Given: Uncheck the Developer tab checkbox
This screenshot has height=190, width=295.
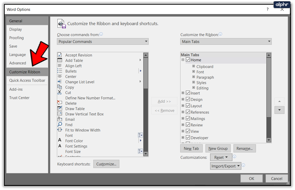Looking at the screenshot, I should [188, 137].
